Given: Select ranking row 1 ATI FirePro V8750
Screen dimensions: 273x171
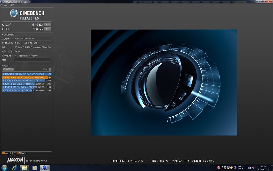Looking at the screenshot, I should coord(27,74).
